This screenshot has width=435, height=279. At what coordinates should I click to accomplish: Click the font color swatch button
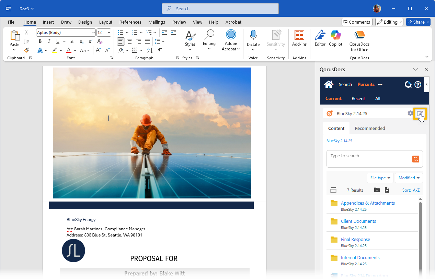pos(69,50)
